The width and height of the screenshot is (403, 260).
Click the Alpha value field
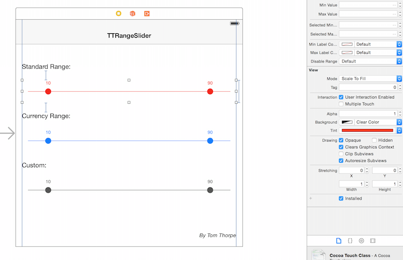[368, 114]
